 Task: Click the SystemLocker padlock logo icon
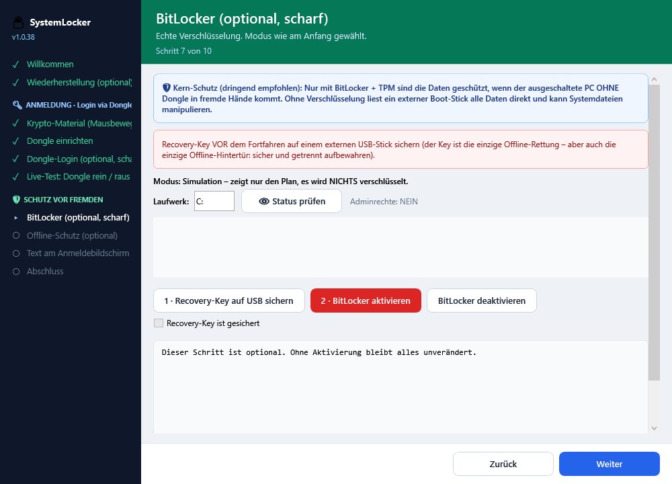pyautogui.click(x=18, y=22)
